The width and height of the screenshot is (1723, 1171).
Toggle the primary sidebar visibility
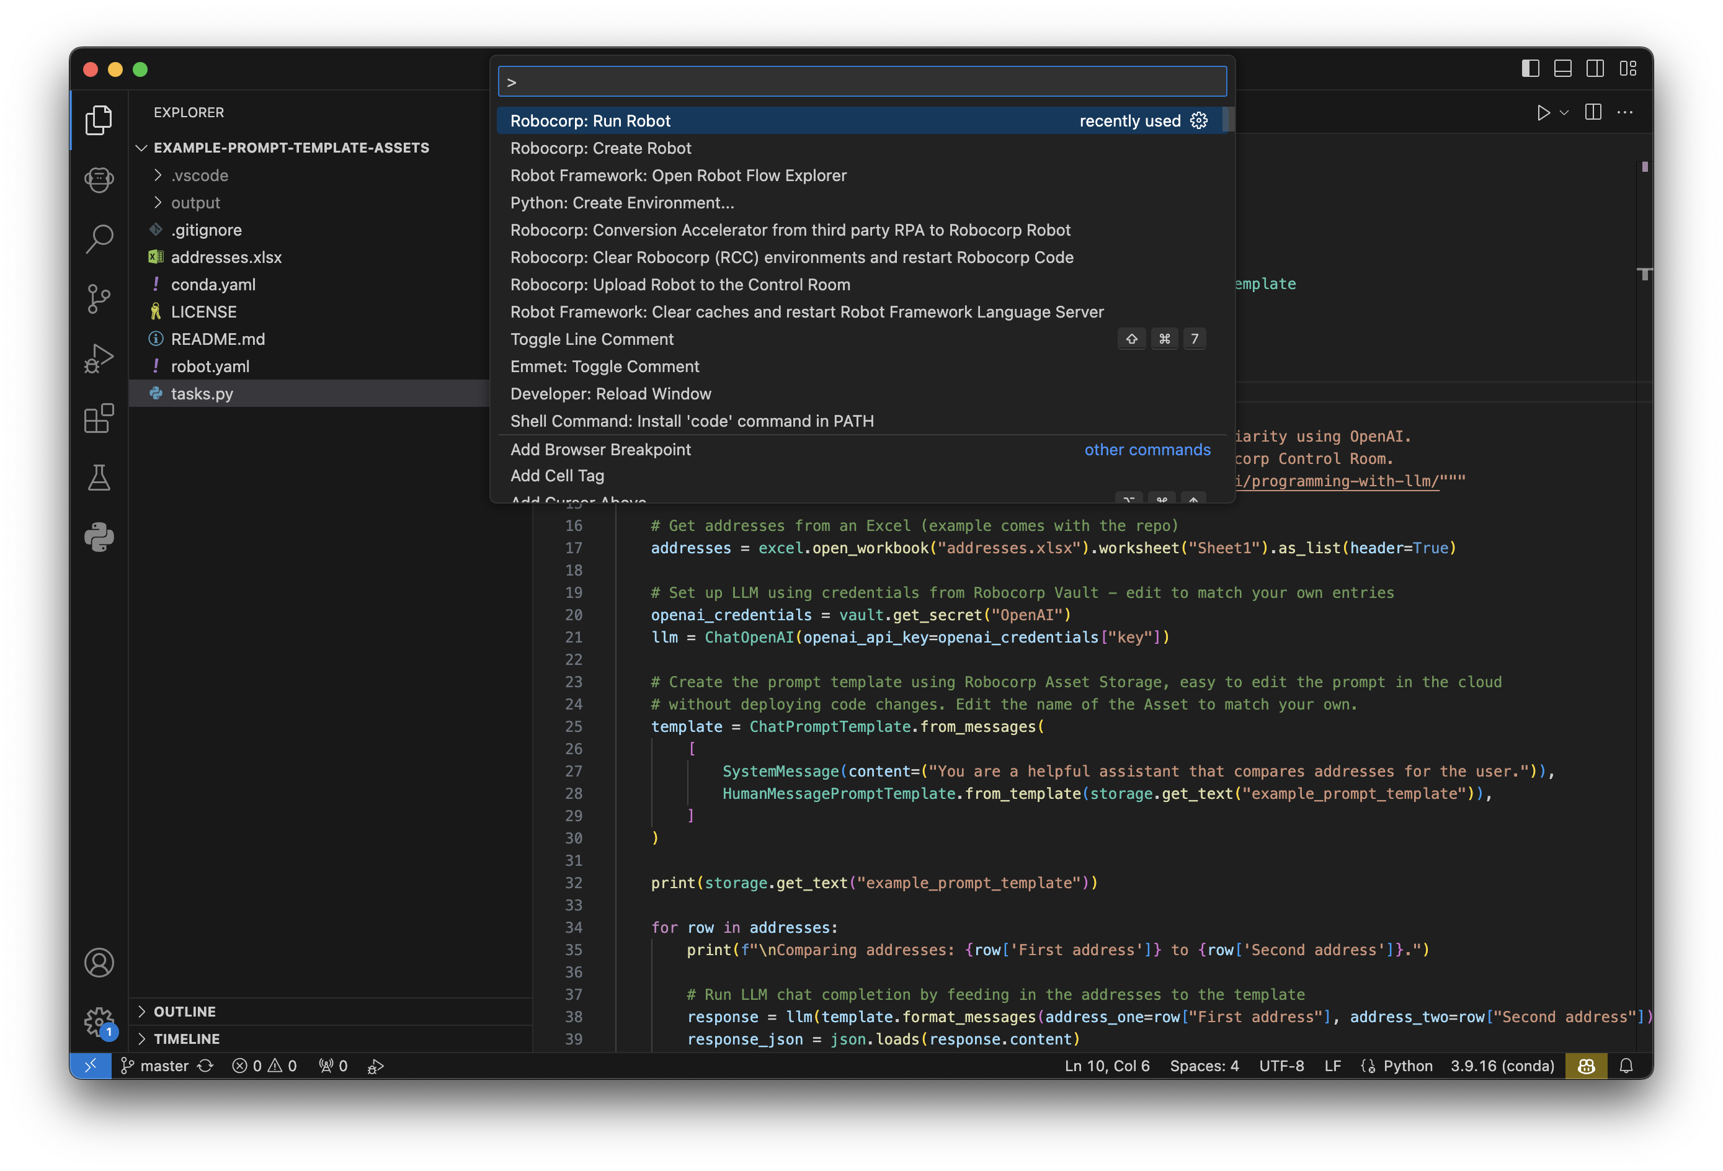click(1529, 68)
